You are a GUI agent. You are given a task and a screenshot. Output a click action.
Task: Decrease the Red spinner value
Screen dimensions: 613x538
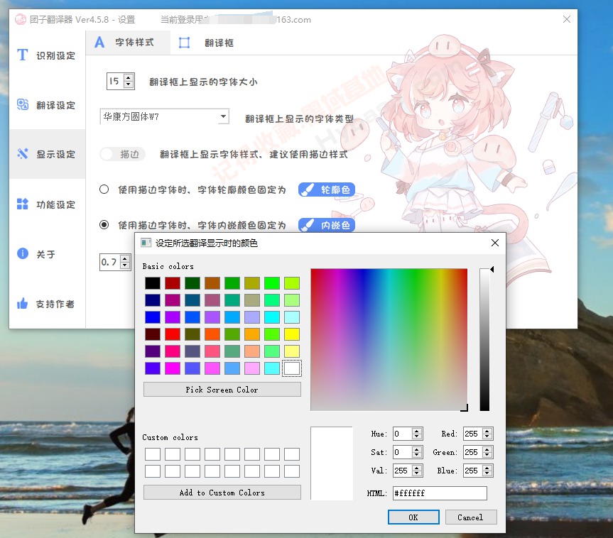click(x=487, y=437)
